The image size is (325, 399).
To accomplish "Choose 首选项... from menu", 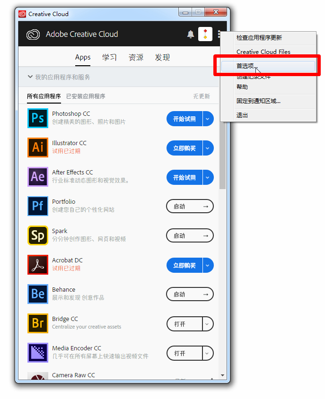I will (x=268, y=66).
